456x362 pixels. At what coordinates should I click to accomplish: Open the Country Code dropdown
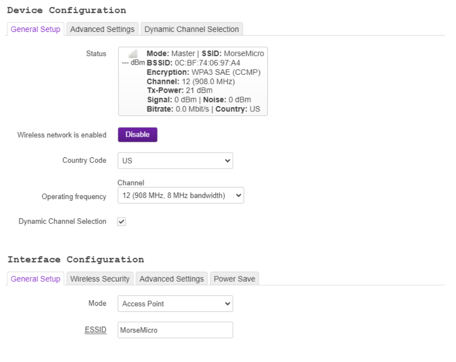175,161
